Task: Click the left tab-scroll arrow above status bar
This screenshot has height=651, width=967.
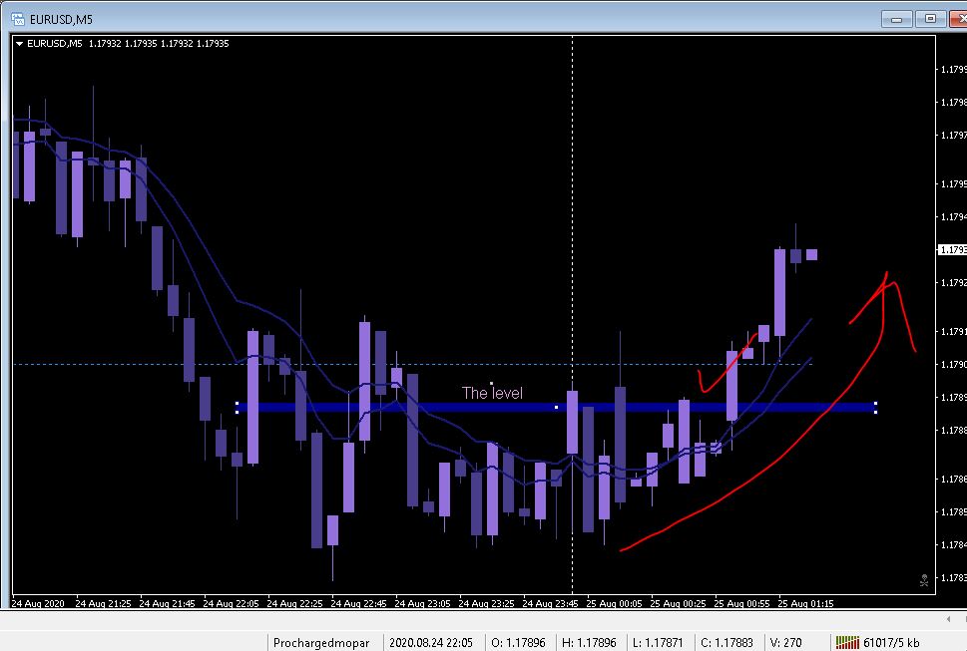Action: click(948, 618)
